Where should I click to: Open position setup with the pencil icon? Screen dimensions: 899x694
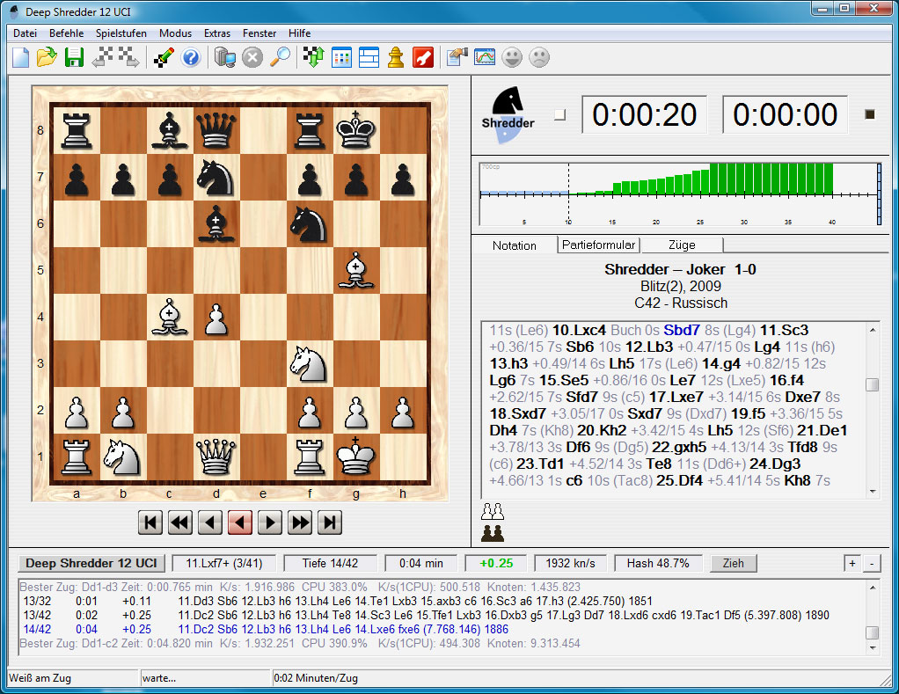(164, 57)
